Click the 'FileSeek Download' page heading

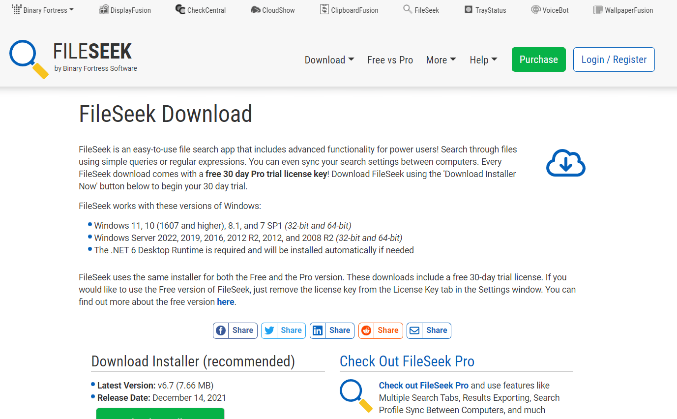coord(166,114)
